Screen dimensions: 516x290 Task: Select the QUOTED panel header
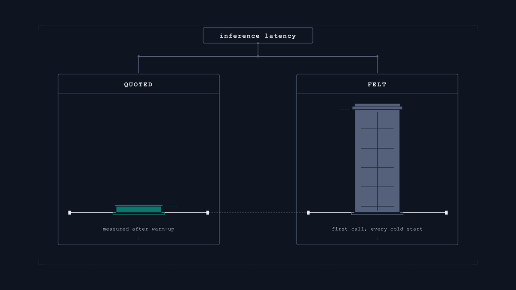pos(138,84)
